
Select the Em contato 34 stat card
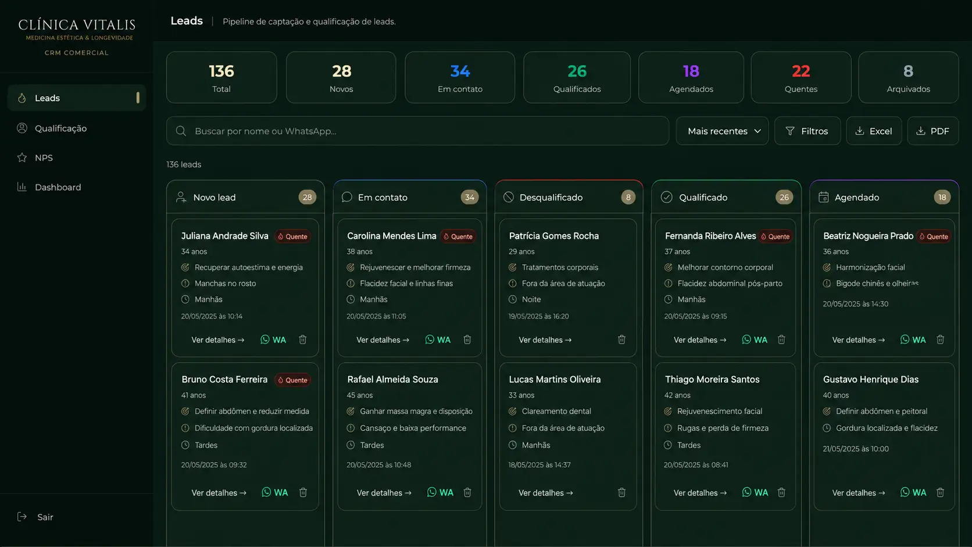(460, 77)
